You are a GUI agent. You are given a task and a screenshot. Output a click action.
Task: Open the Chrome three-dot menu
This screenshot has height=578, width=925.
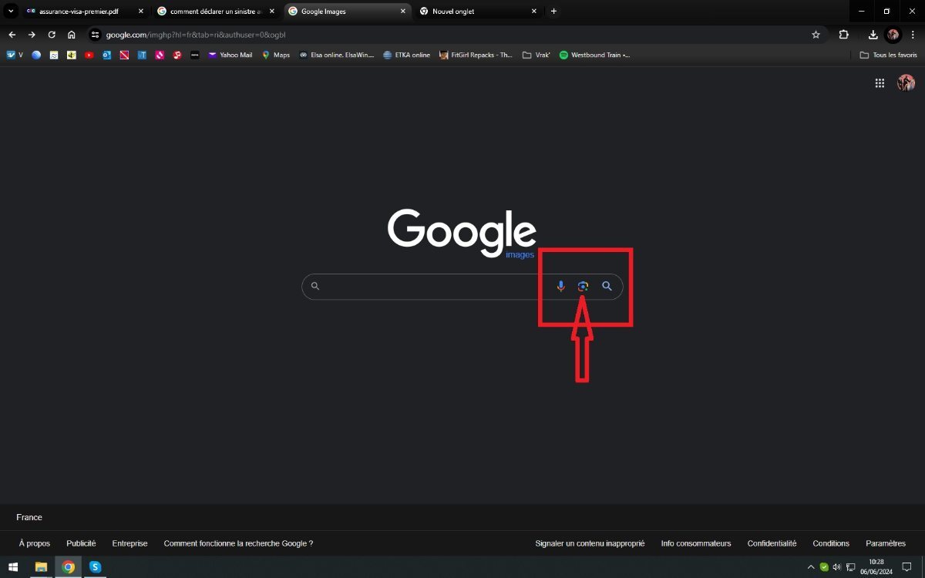913,35
